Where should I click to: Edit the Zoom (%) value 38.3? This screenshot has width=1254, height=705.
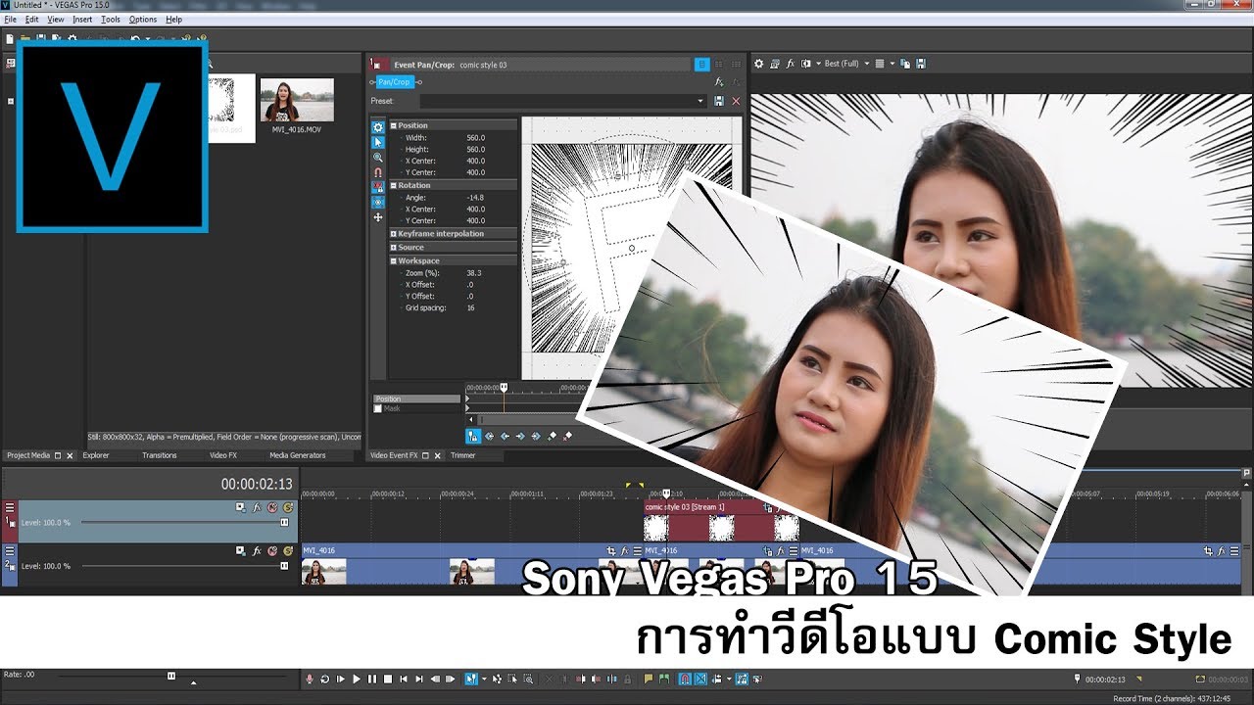(x=474, y=272)
